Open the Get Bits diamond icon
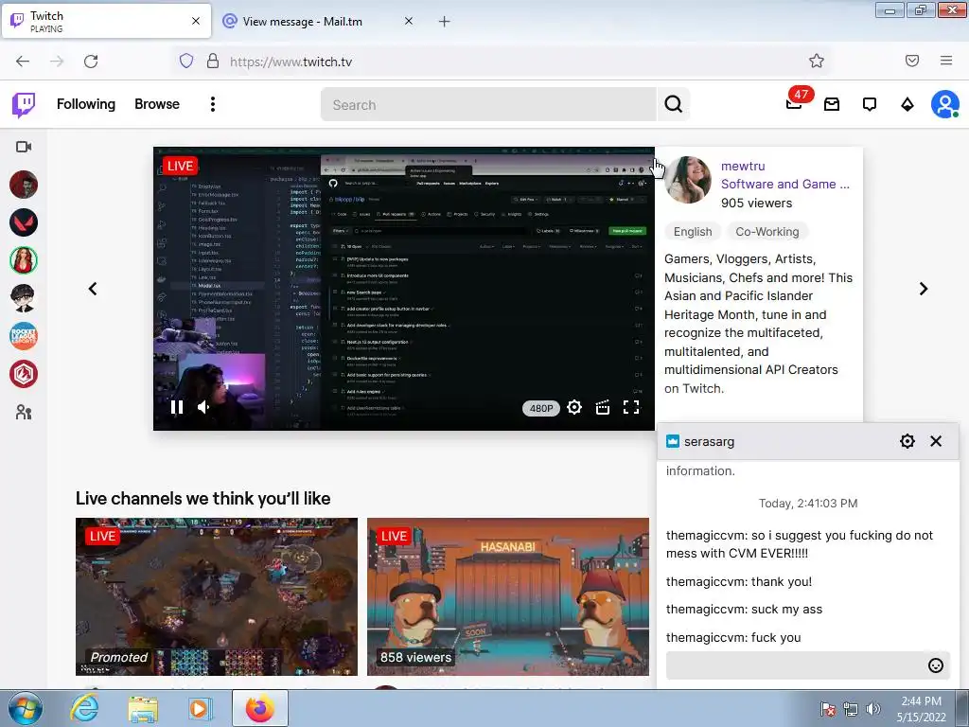This screenshot has width=969, height=727. tap(907, 104)
